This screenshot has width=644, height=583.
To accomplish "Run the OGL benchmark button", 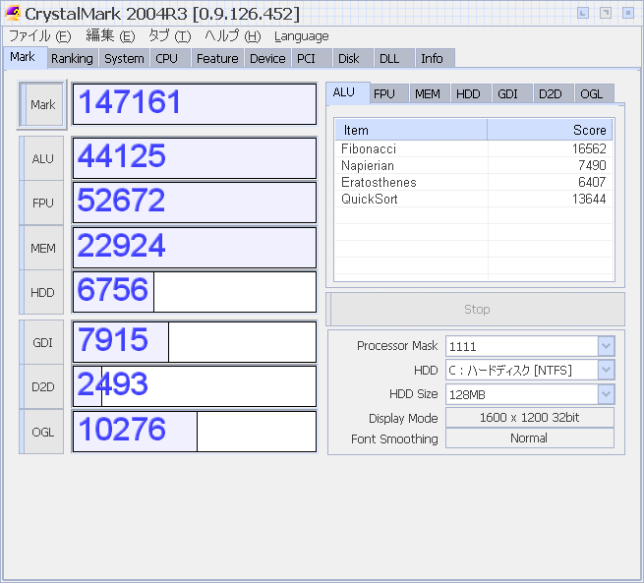I will pyautogui.click(x=42, y=432).
